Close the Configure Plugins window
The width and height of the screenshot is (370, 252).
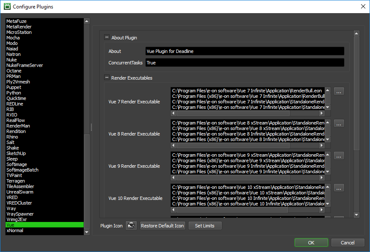coord(363,6)
